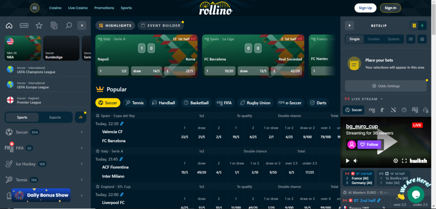This screenshot has width=436, height=209.
Task: Open the NBA 2K thumbnail card
Action: coord(23,48)
